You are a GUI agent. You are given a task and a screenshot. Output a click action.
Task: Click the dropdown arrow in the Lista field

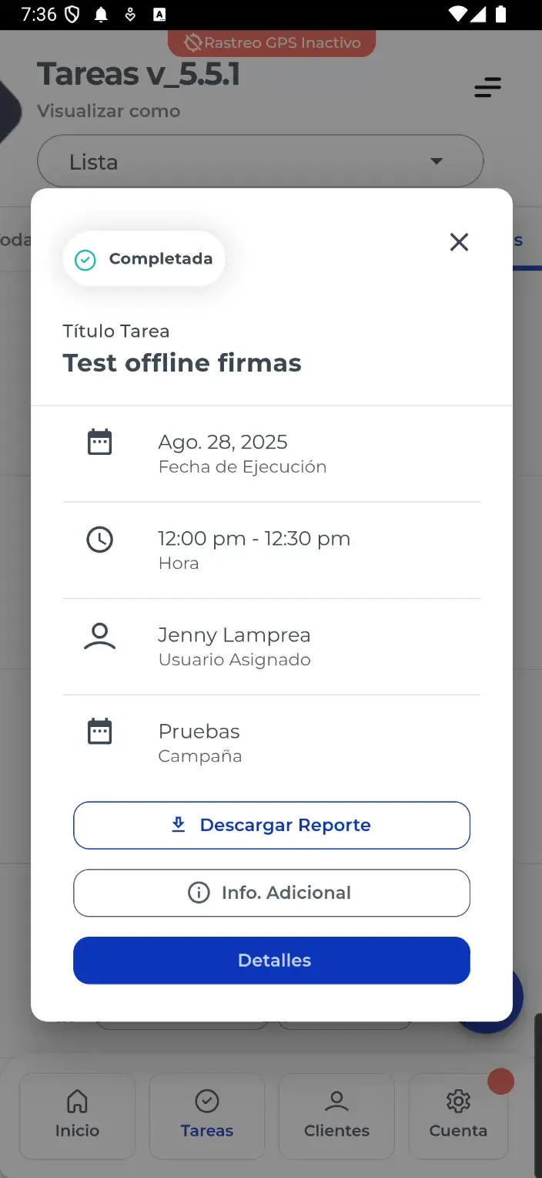[436, 161]
